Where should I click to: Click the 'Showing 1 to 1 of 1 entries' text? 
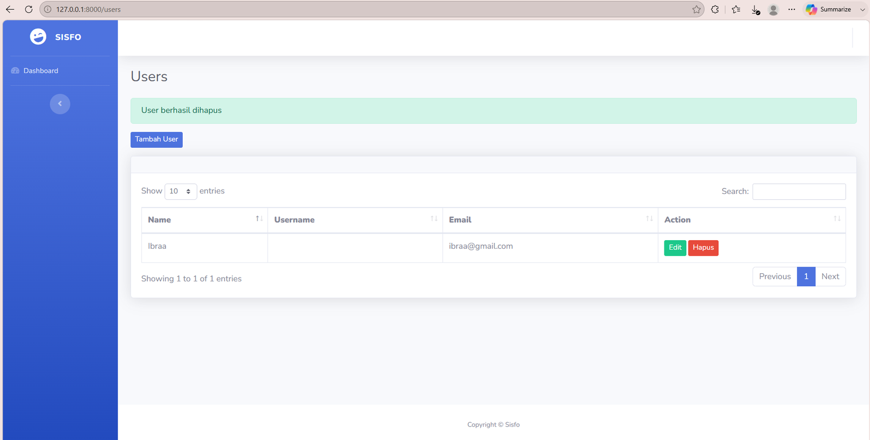click(191, 279)
